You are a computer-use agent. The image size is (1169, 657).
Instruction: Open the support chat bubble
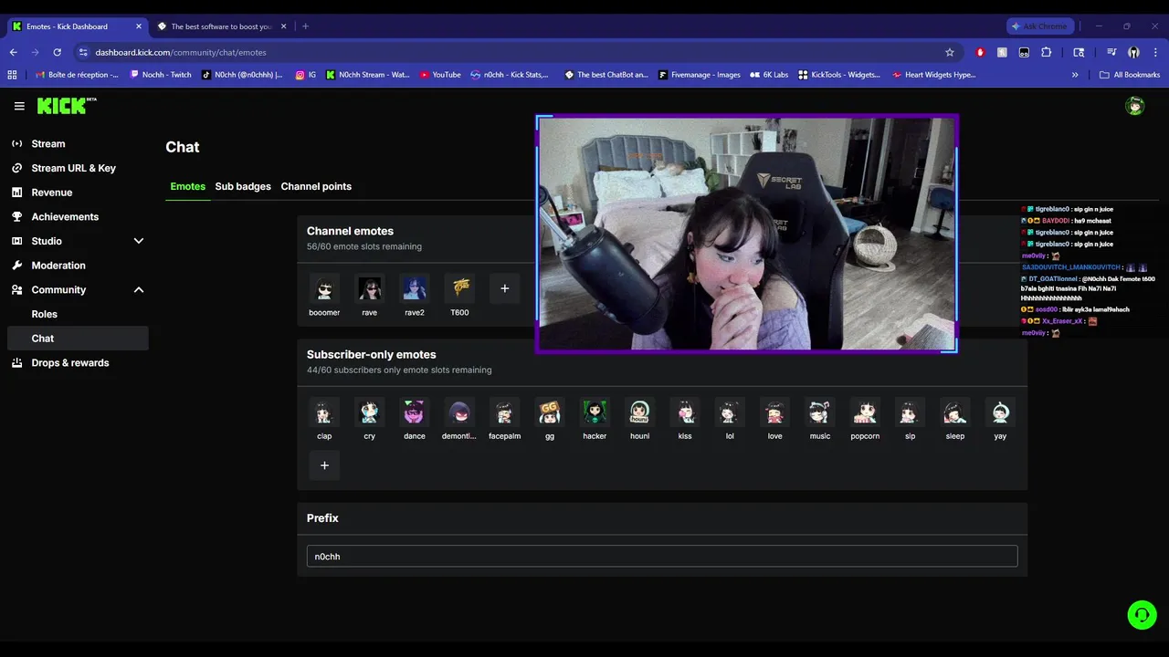pyautogui.click(x=1142, y=615)
